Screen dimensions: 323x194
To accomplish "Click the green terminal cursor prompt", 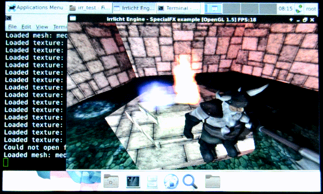I will coord(6,162).
